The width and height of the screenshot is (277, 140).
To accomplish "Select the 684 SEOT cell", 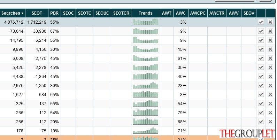I will point(37,95).
